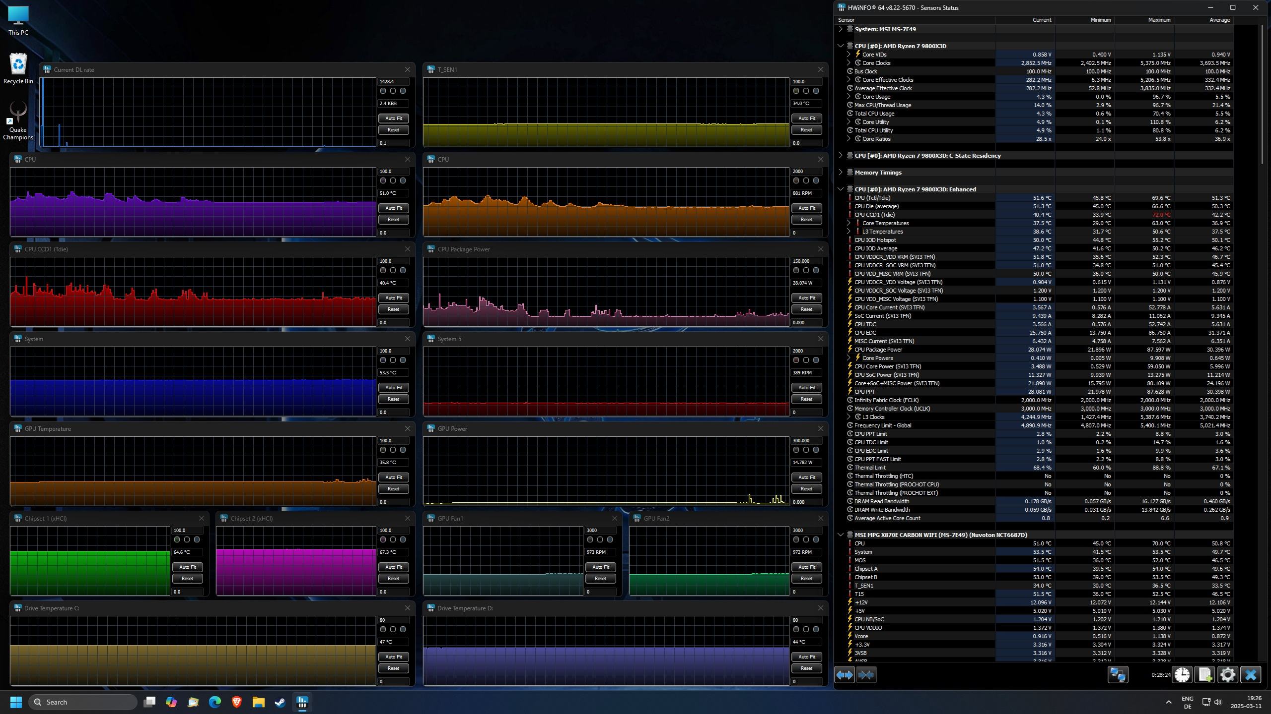Toggle the last circle option in System 5 graph
The width and height of the screenshot is (1271, 714).
click(816, 360)
